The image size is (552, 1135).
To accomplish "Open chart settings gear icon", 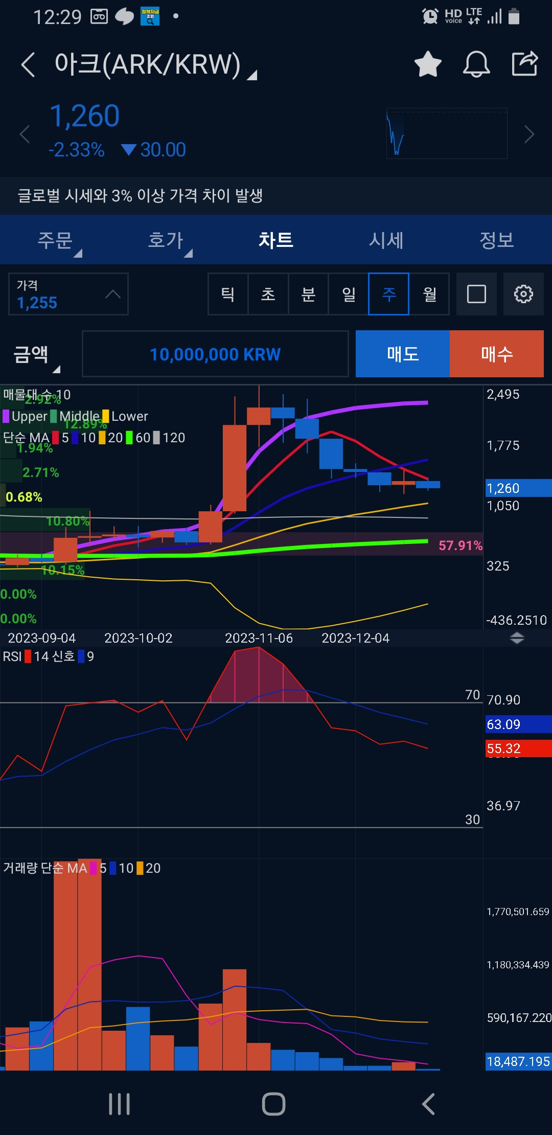I will (523, 294).
